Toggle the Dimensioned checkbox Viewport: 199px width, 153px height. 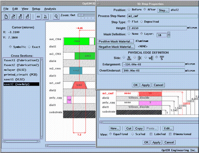coord(170,134)
